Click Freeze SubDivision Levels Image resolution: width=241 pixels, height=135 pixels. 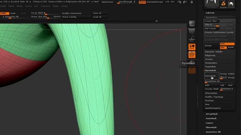click(x=219, y=33)
